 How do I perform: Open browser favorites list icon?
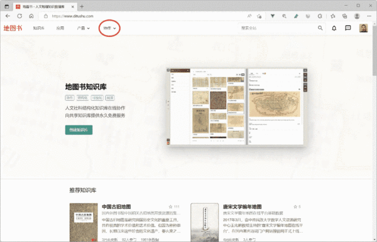[x=333, y=16]
